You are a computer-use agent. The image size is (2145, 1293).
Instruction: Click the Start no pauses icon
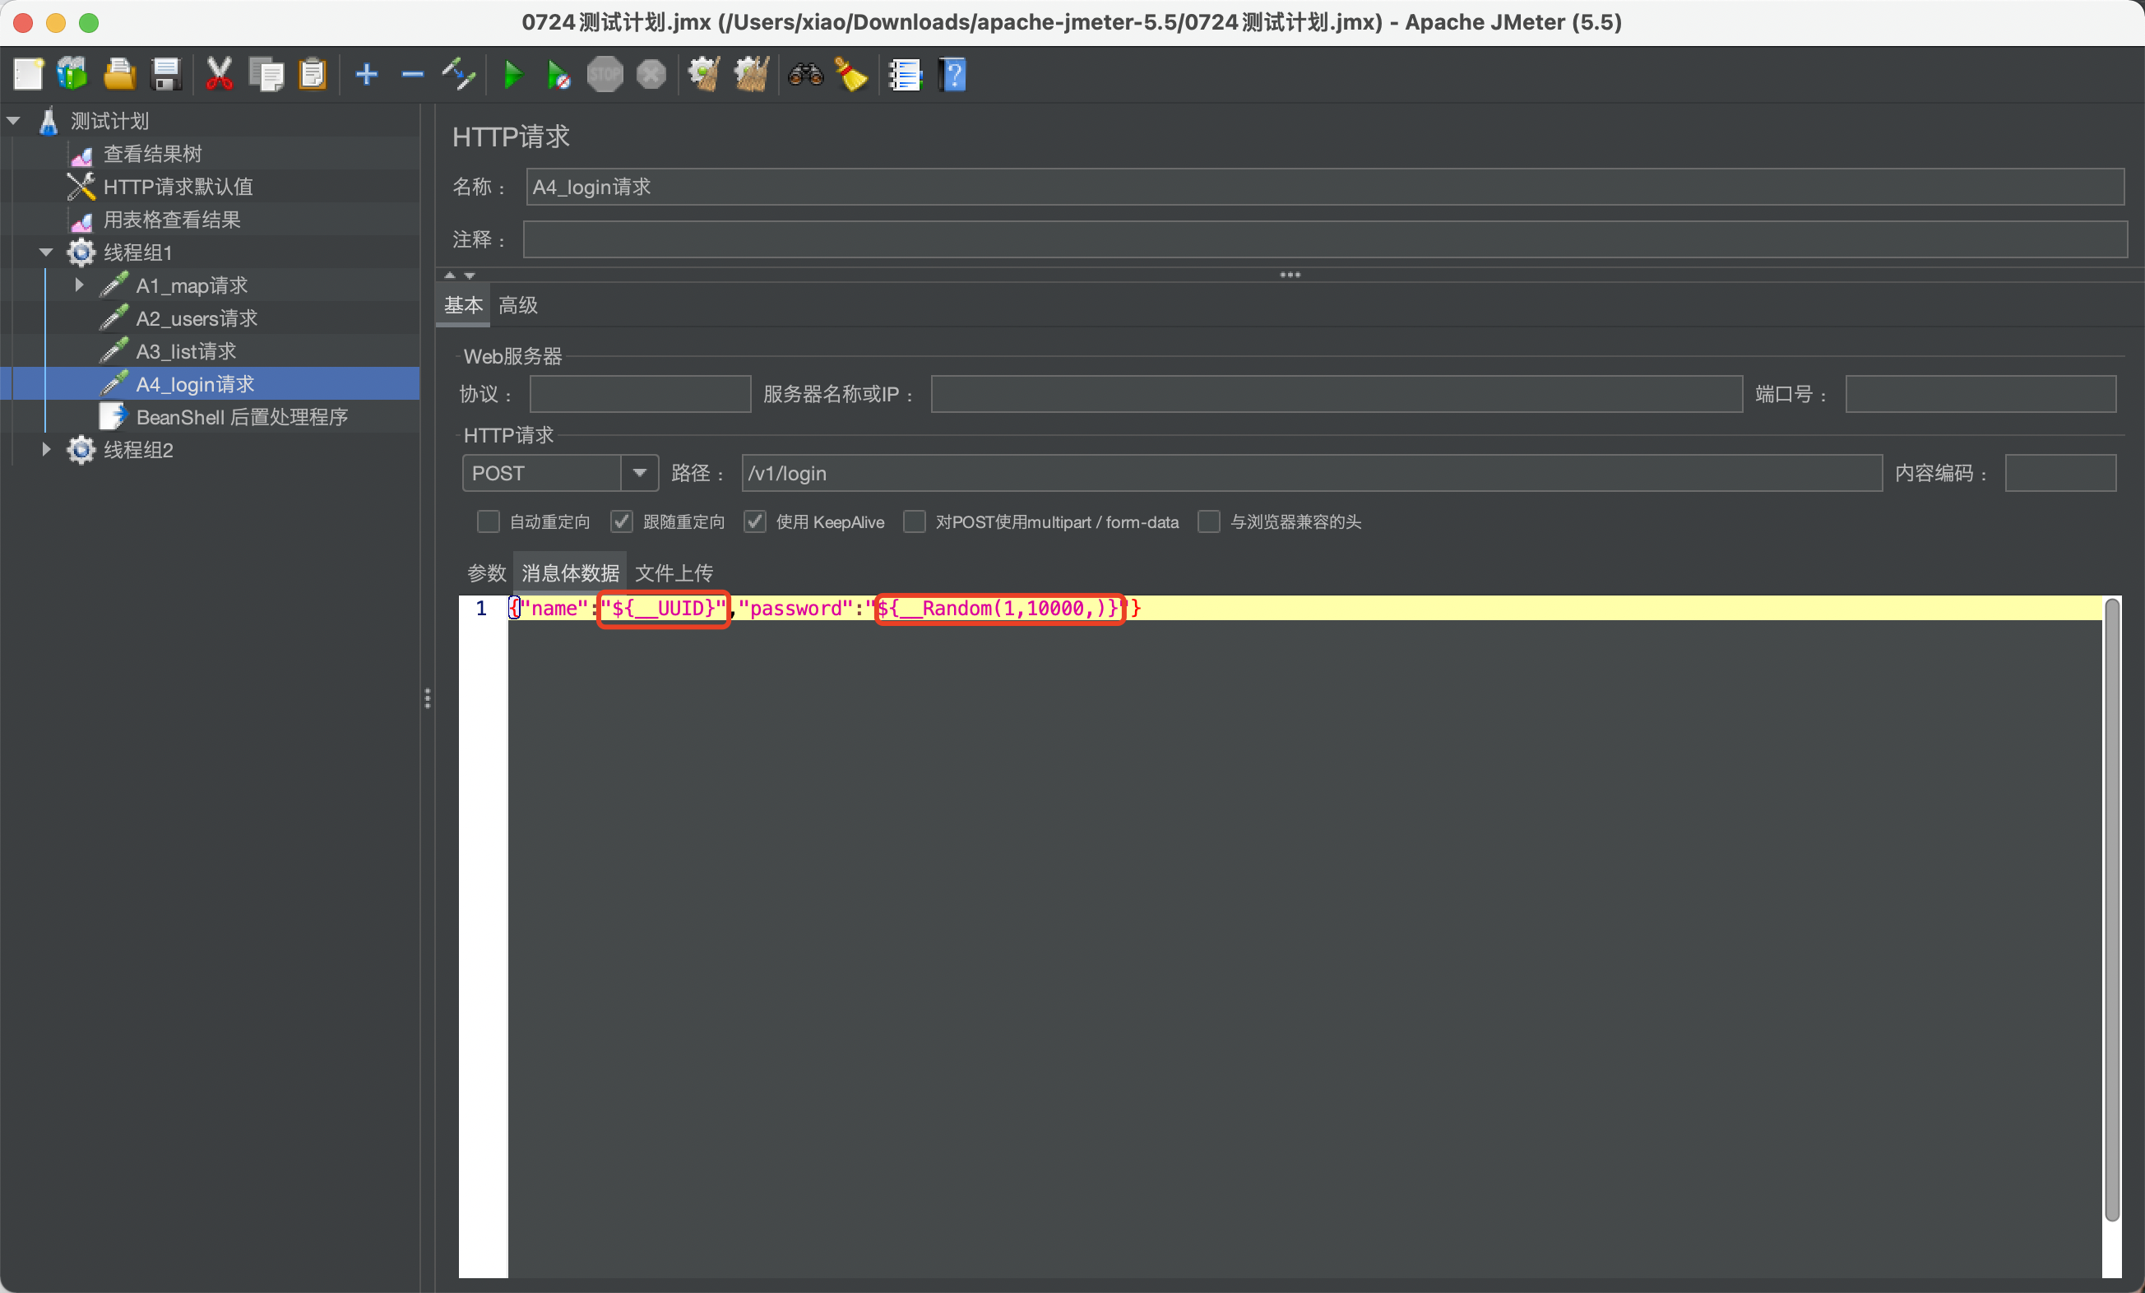click(x=558, y=75)
